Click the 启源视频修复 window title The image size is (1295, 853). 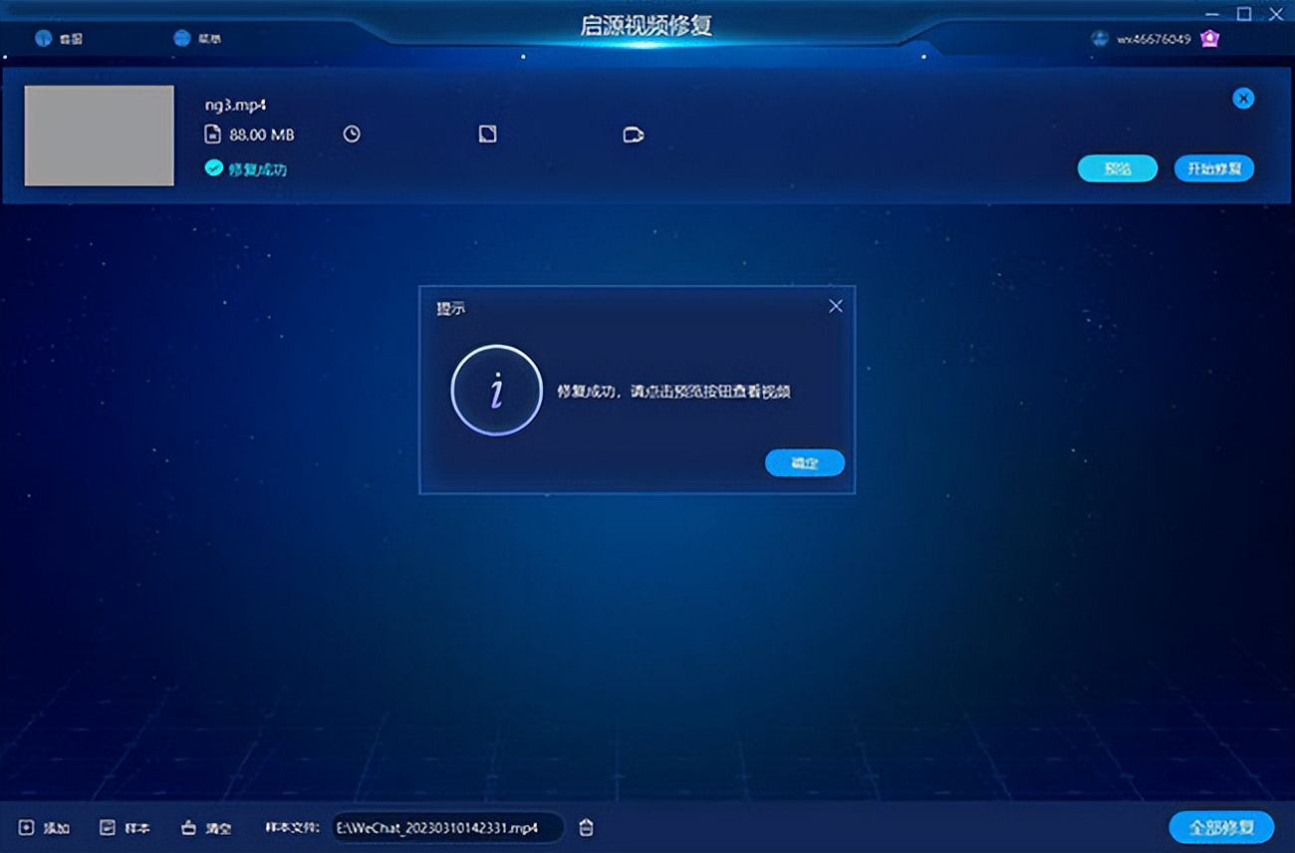pyautogui.click(x=647, y=25)
